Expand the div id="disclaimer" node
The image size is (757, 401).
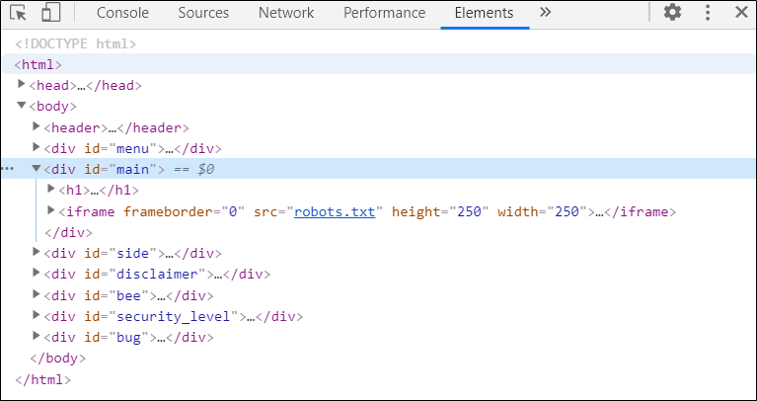(37, 273)
